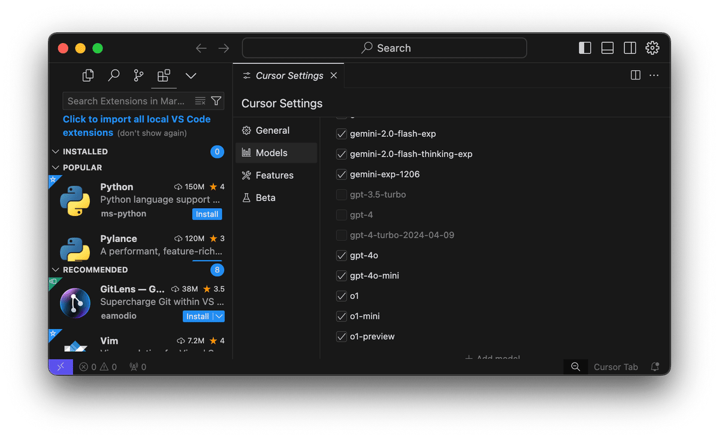The width and height of the screenshot is (719, 439).
Task: Click the ms-python publisher name
Action: [123, 214]
